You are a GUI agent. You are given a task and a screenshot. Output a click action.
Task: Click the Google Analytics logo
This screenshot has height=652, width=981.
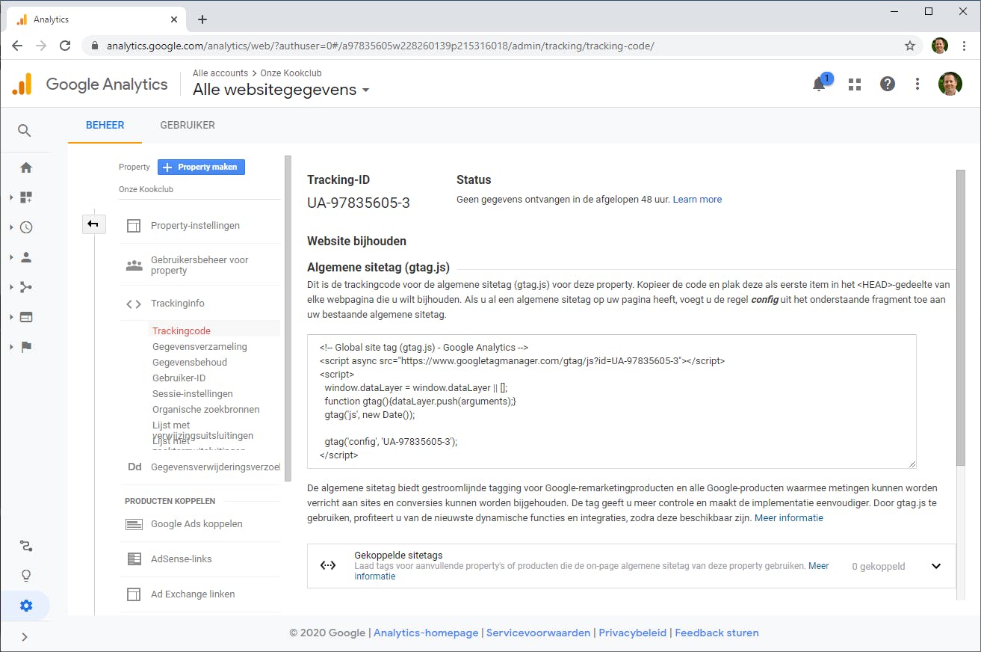pyautogui.click(x=90, y=84)
